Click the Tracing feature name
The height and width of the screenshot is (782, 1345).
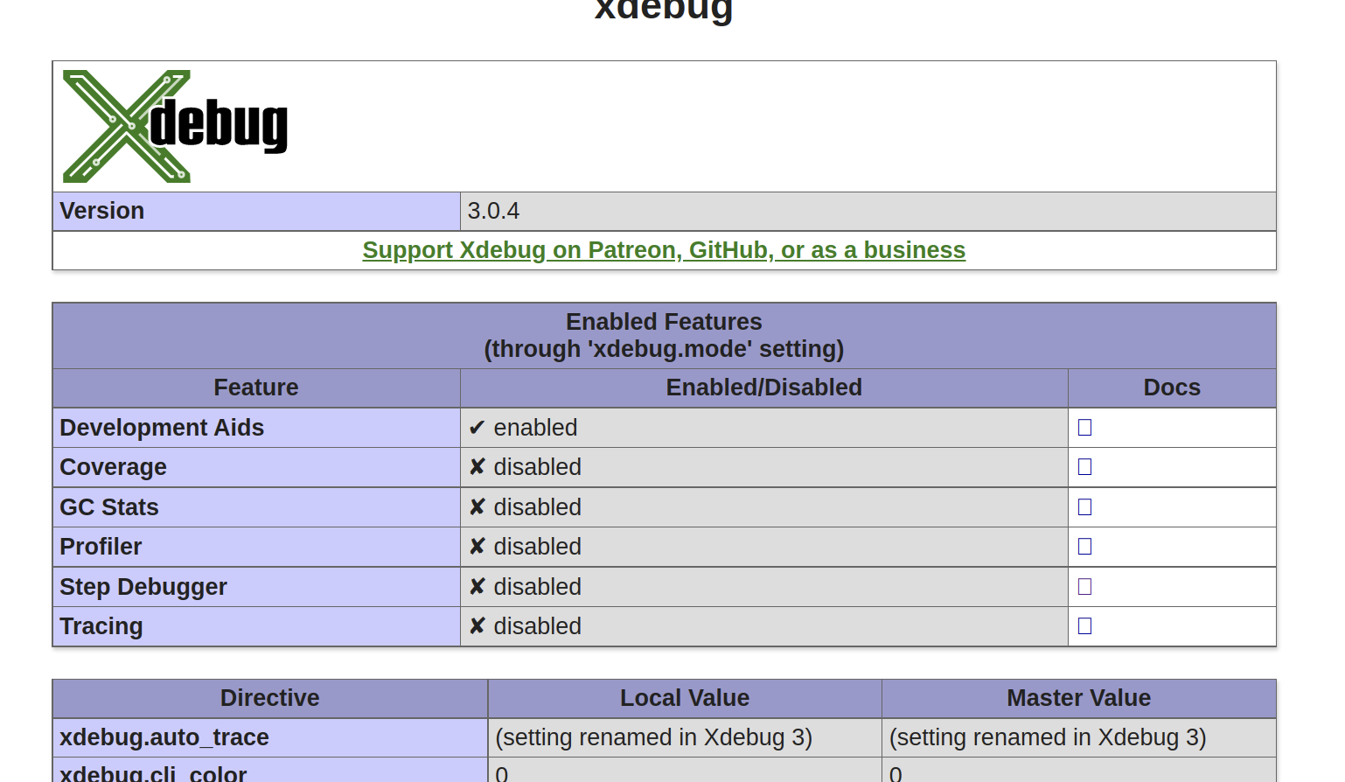point(101,626)
